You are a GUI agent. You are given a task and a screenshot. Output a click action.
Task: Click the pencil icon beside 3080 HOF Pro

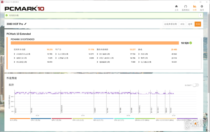click(25, 24)
